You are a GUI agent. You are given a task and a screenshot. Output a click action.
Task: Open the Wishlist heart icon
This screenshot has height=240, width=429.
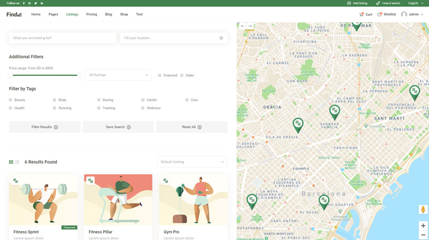pos(379,14)
